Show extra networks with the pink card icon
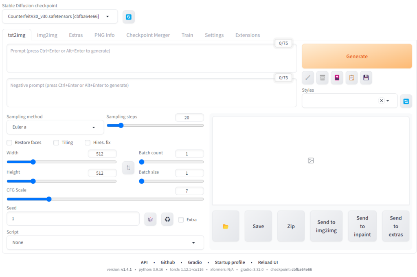417x277 pixels. [x=337, y=77]
